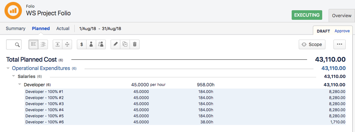Switch to the Actual tab
The image size is (355, 132).
pos(63,28)
